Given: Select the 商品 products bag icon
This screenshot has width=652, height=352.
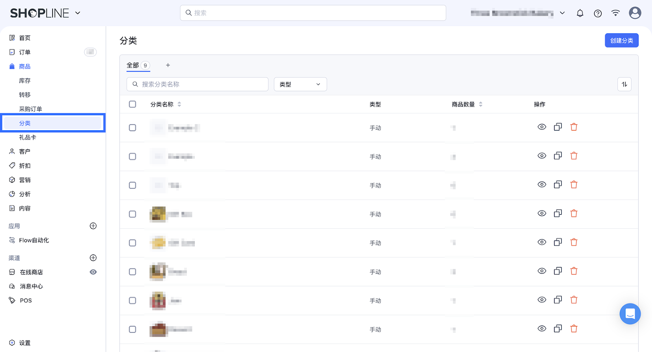Looking at the screenshot, I should click(x=12, y=66).
